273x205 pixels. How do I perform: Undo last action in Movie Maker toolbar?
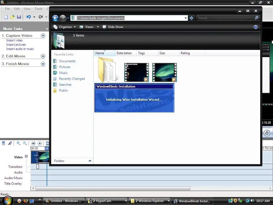point(29,17)
